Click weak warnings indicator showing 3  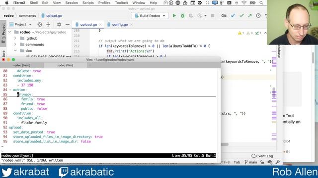pos(249,33)
